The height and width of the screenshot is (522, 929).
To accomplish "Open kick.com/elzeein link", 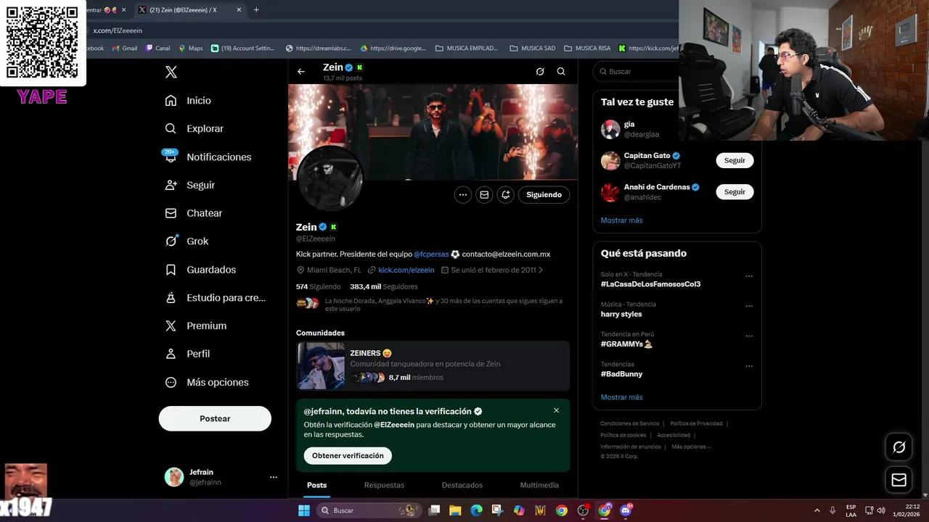I will pyautogui.click(x=406, y=270).
